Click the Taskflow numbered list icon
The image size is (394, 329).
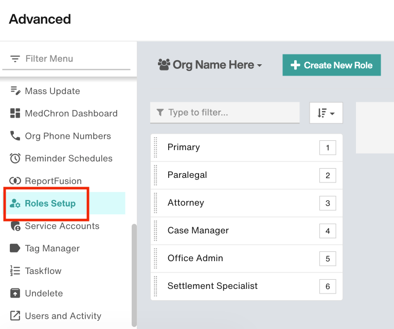pyautogui.click(x=15, y=271)
